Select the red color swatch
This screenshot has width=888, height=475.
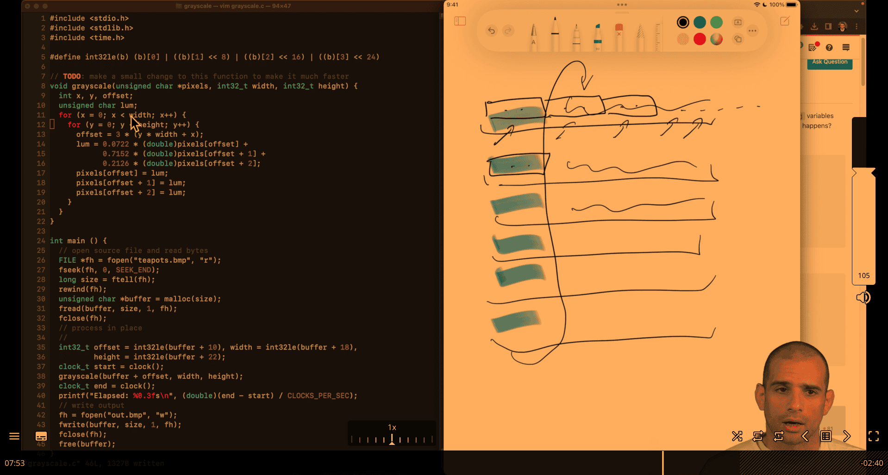pyautogui.click(x=700, y=39)
